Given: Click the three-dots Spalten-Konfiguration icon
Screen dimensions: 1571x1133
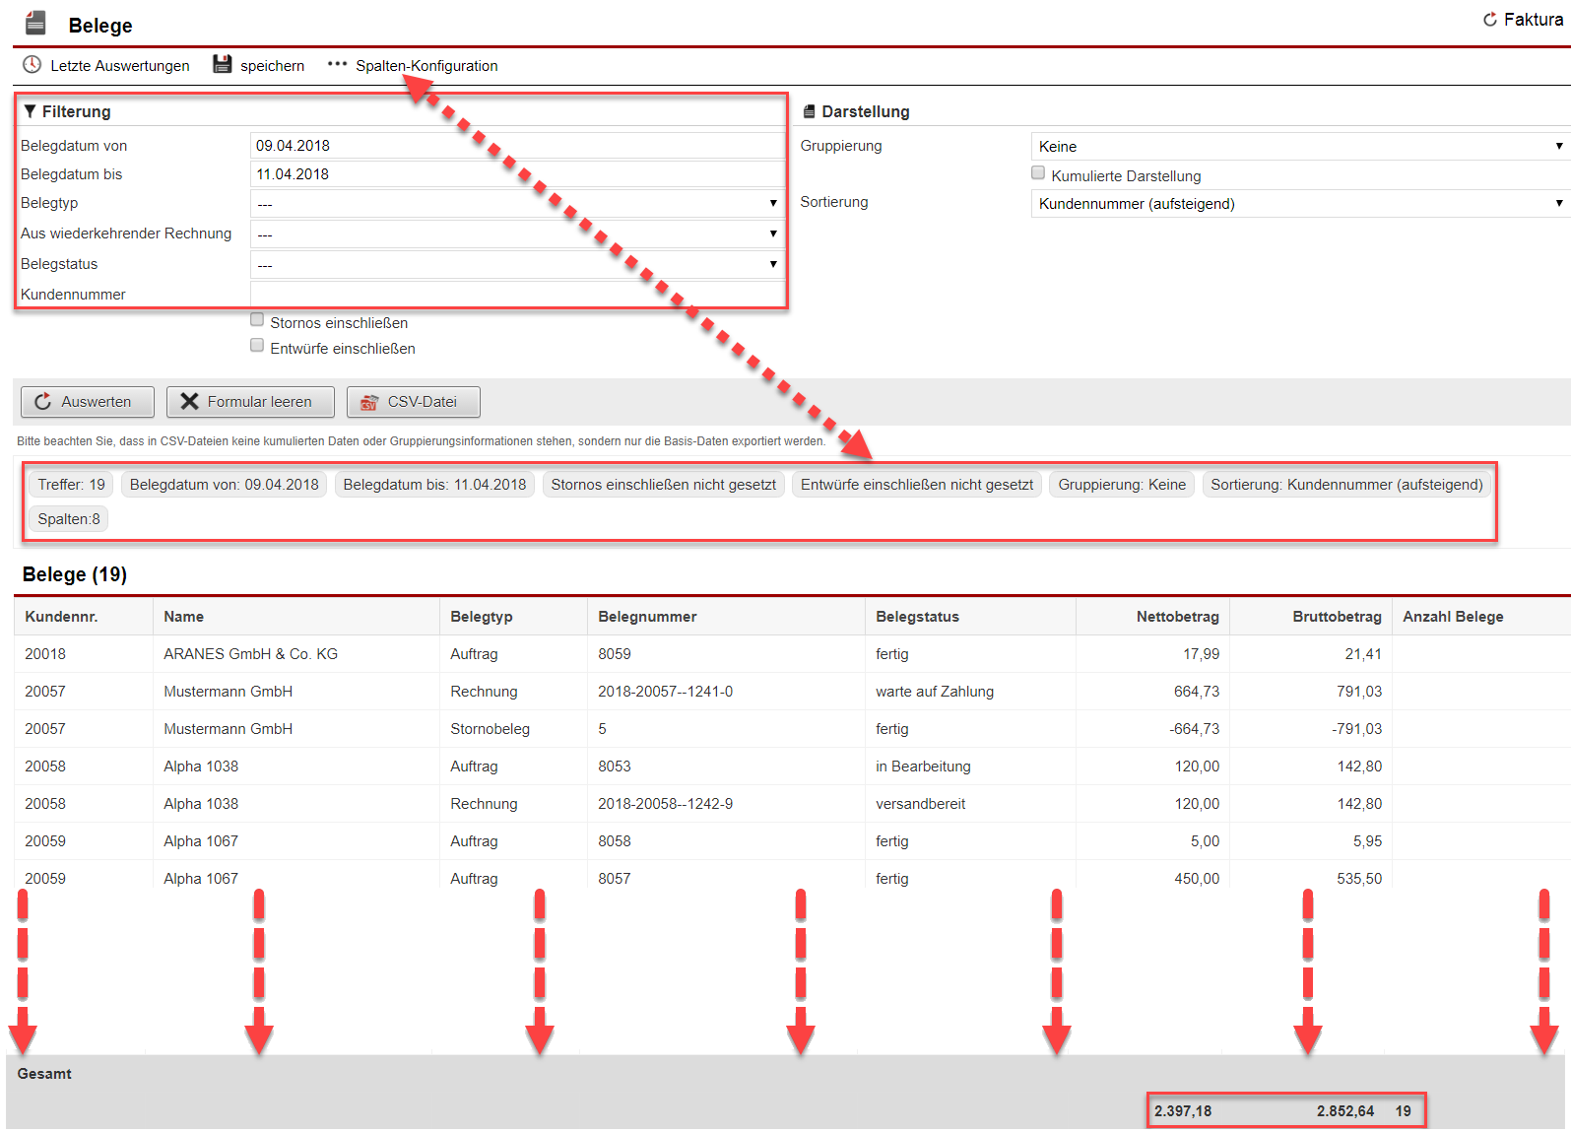Looking at the screenshot, I should click(338, 64).
